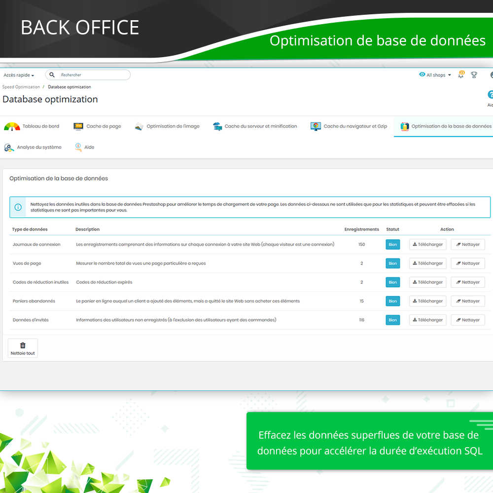Click the Cache du serveur icon
Viewport: 493px width, 493px height.
tap(217, 126)
